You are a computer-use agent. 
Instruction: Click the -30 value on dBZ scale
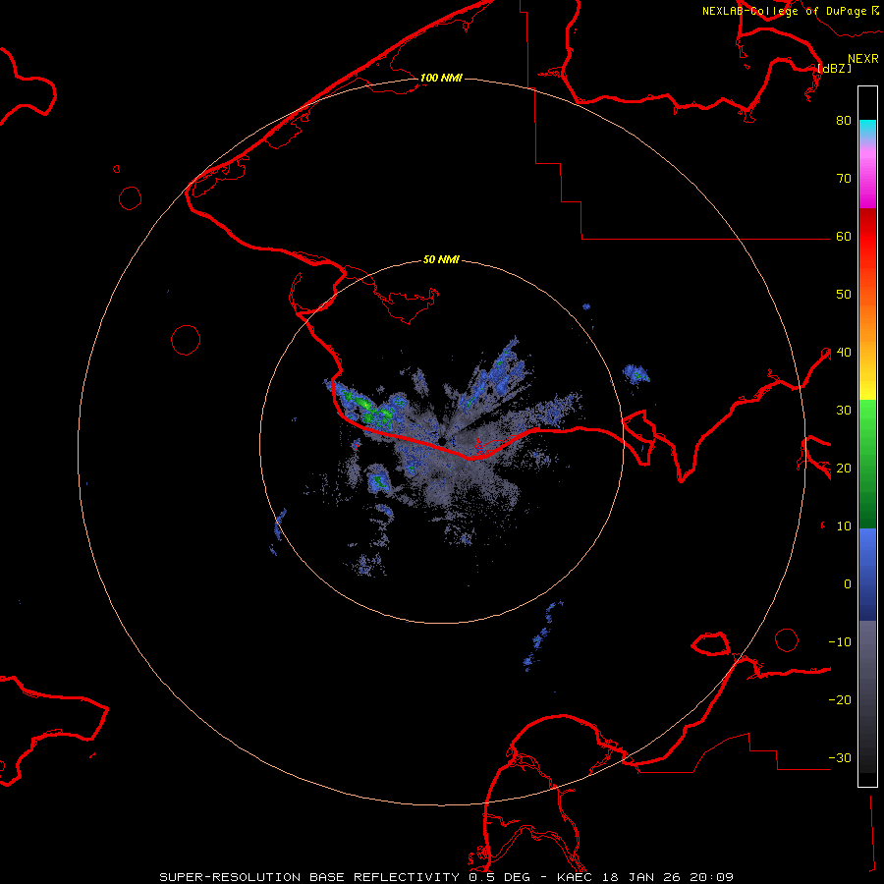pyautogui.click(x=840, y=758)
